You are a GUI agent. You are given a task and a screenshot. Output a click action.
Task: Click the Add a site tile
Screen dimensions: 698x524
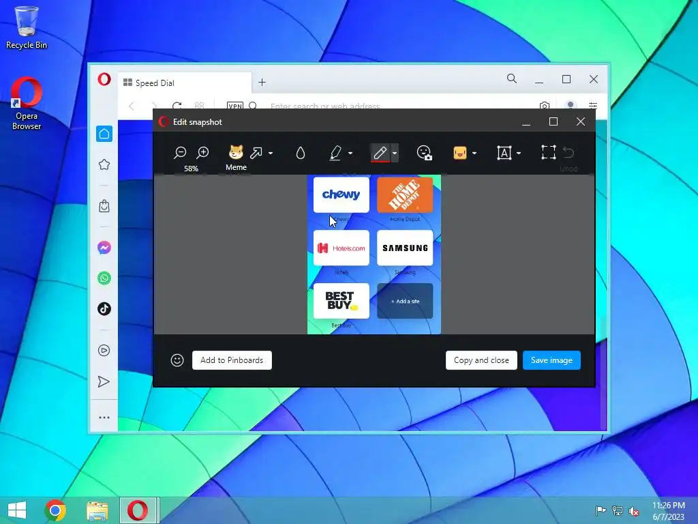[x=405, y=301]
